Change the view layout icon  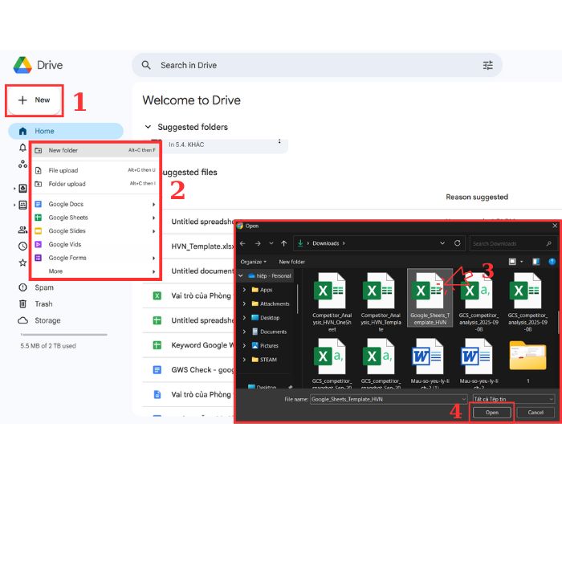point(512,262)
